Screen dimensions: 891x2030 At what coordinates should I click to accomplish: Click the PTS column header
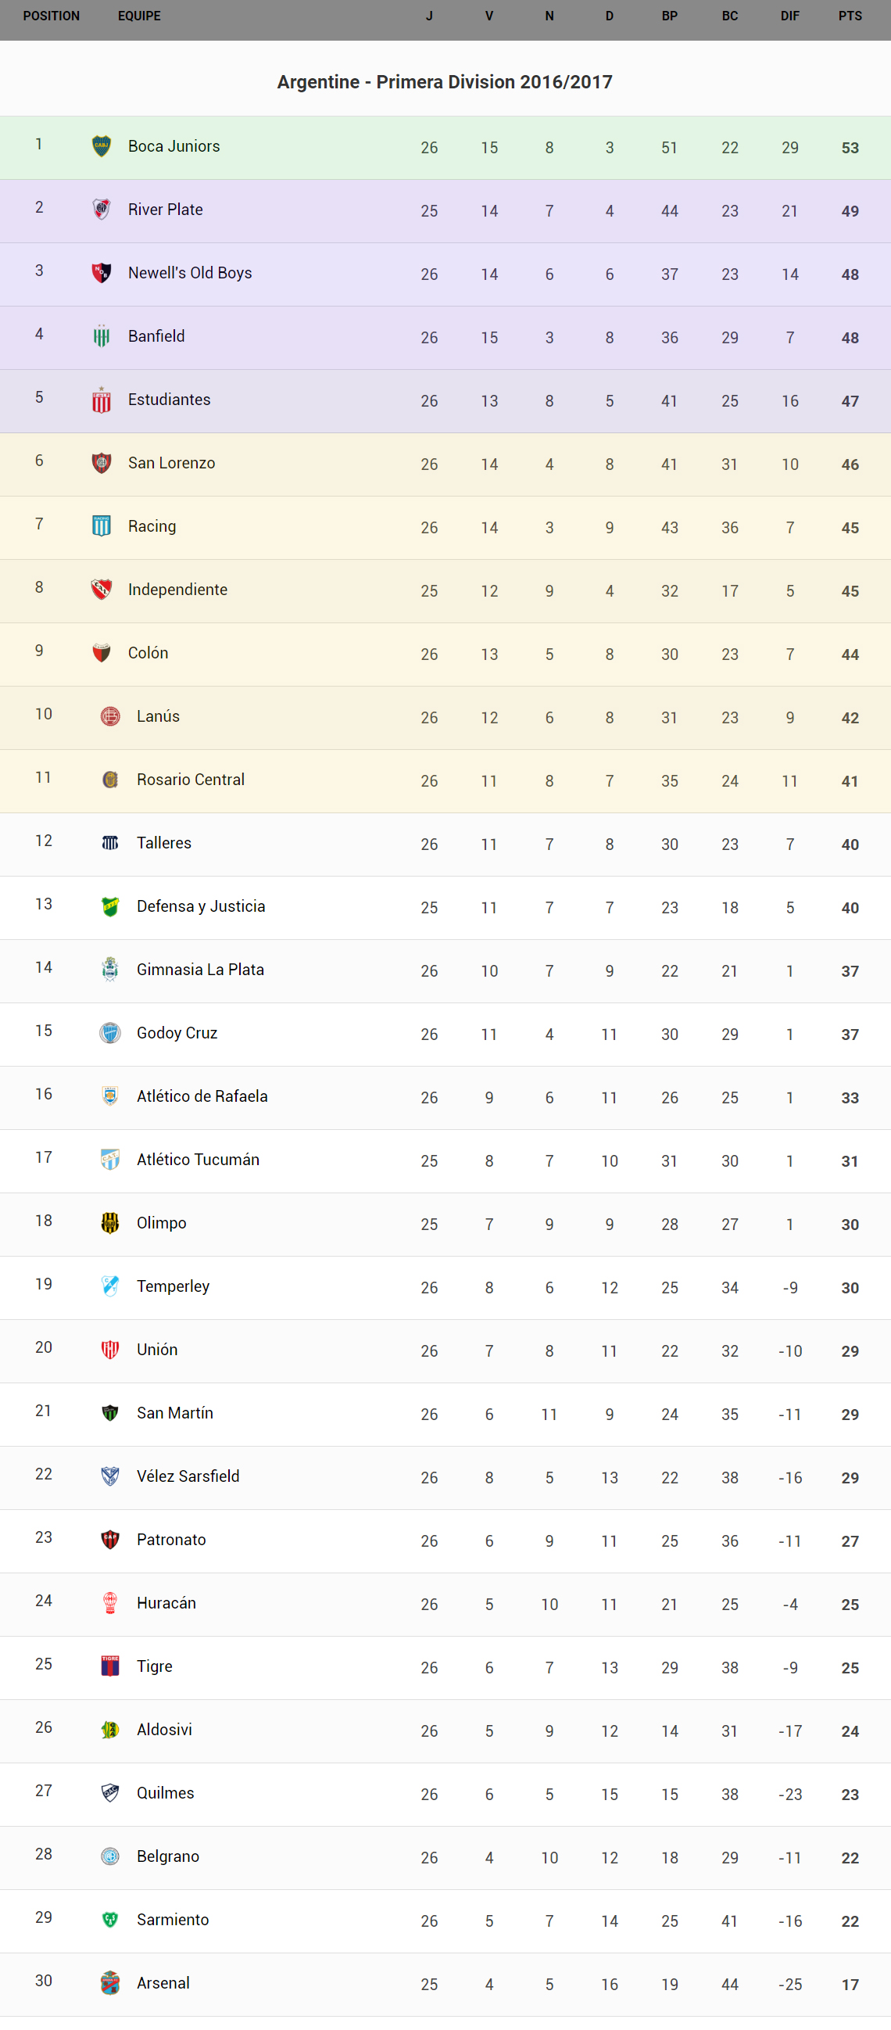(850, 16)
